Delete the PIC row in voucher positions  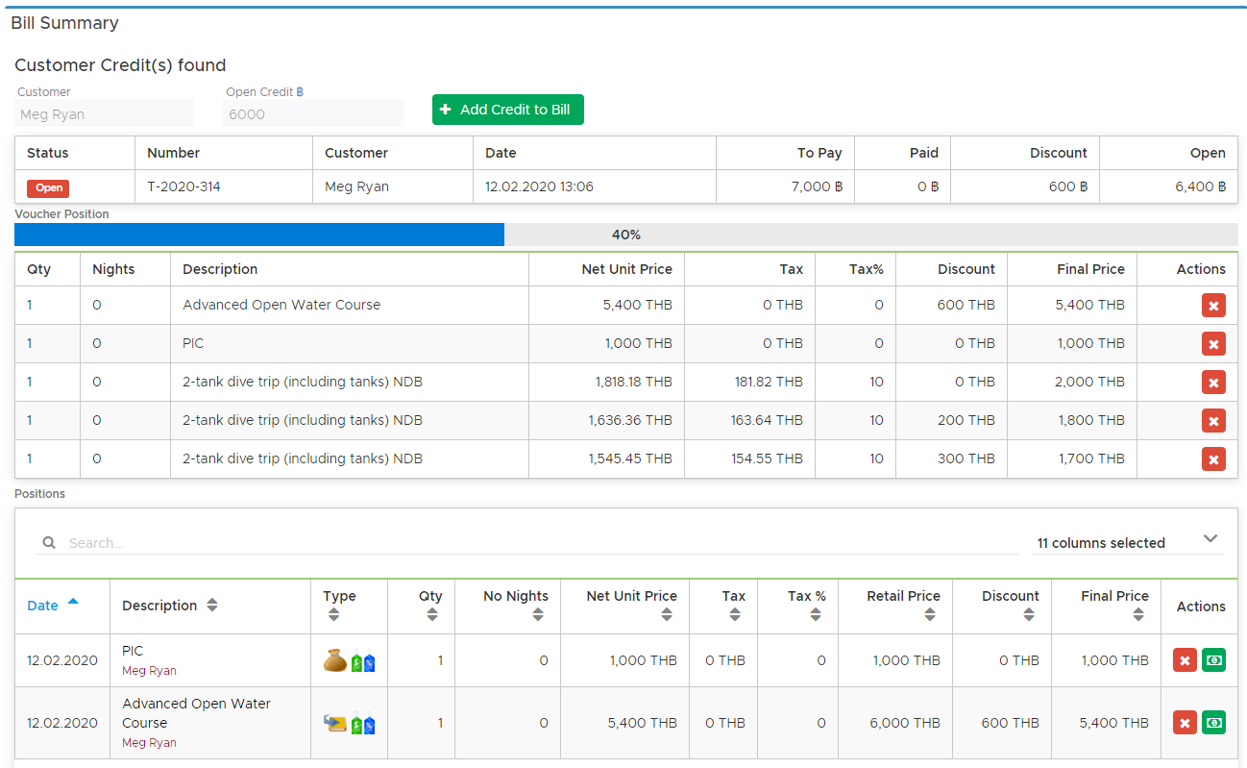[x=1213, y=344]
